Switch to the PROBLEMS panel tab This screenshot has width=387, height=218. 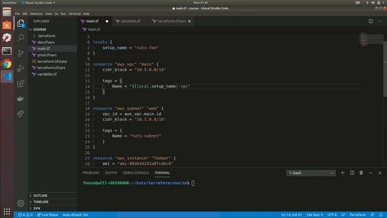(x=91, y=173)
